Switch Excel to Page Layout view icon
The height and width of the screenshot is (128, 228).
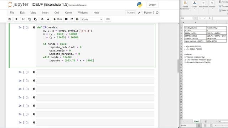click(x=205, y=126)
